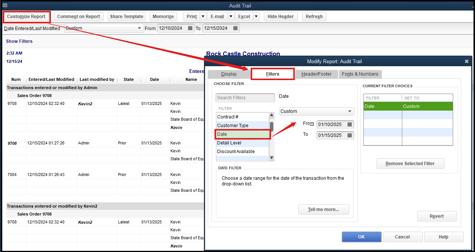Open the Date filter's Custom dropdown
This screenshot has height=252, width=475.
(x=350, y=111)
